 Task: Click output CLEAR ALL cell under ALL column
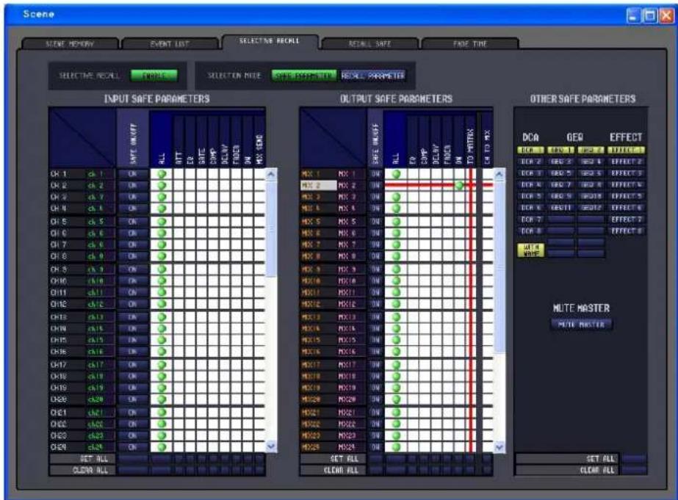(x=395, y=470)
